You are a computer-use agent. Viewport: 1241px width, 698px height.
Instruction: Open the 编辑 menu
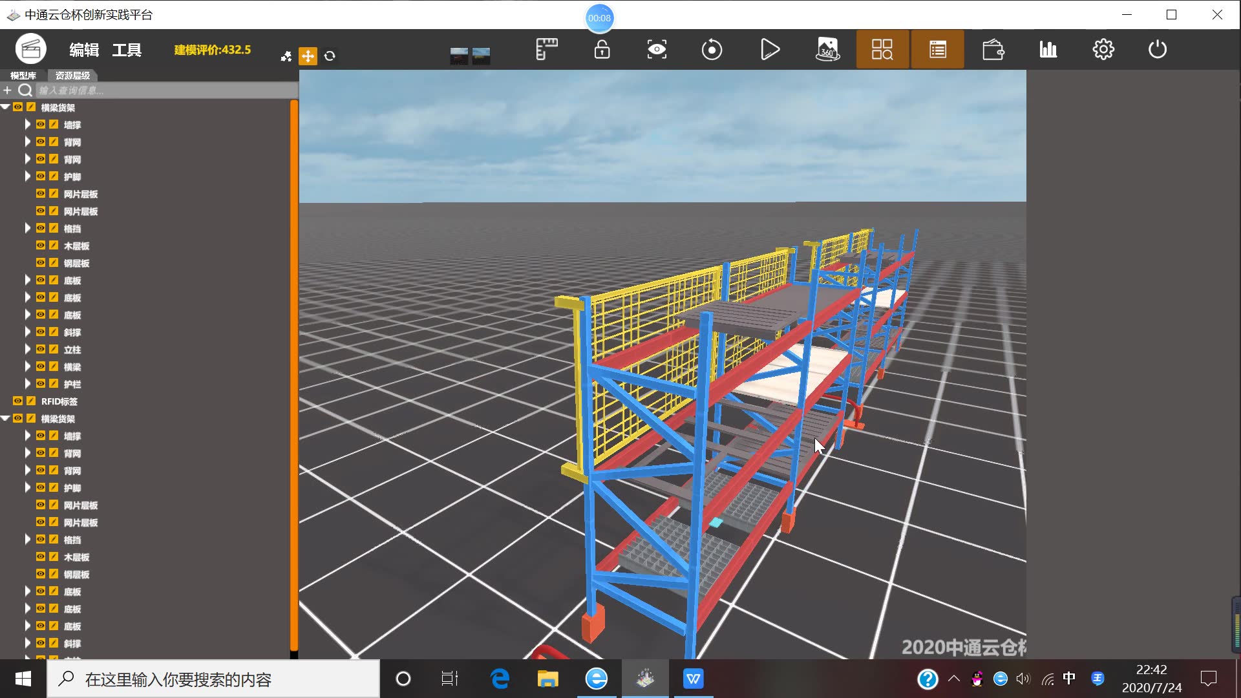pyautogui.click(x=84, y=50)
